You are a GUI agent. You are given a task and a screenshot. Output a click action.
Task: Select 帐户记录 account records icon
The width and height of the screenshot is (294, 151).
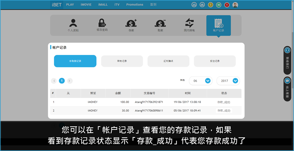218,25
